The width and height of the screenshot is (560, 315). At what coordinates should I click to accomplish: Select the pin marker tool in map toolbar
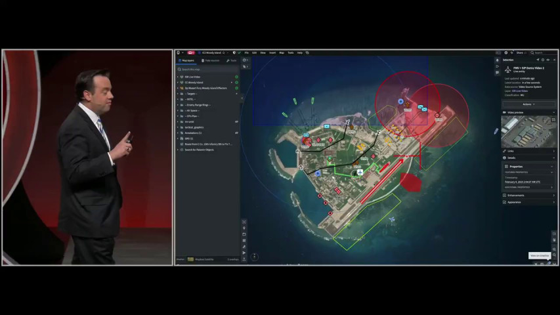244,228
